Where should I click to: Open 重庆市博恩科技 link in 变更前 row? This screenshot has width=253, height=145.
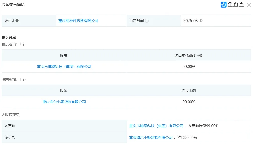point(156,126)
